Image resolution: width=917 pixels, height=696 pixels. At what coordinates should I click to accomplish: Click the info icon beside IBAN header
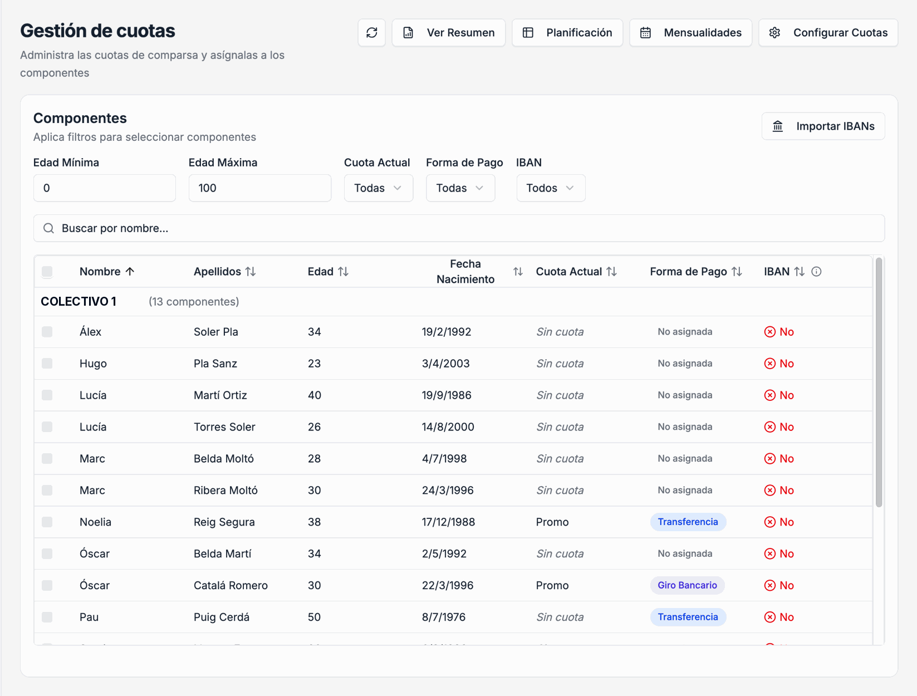(816, 272)
